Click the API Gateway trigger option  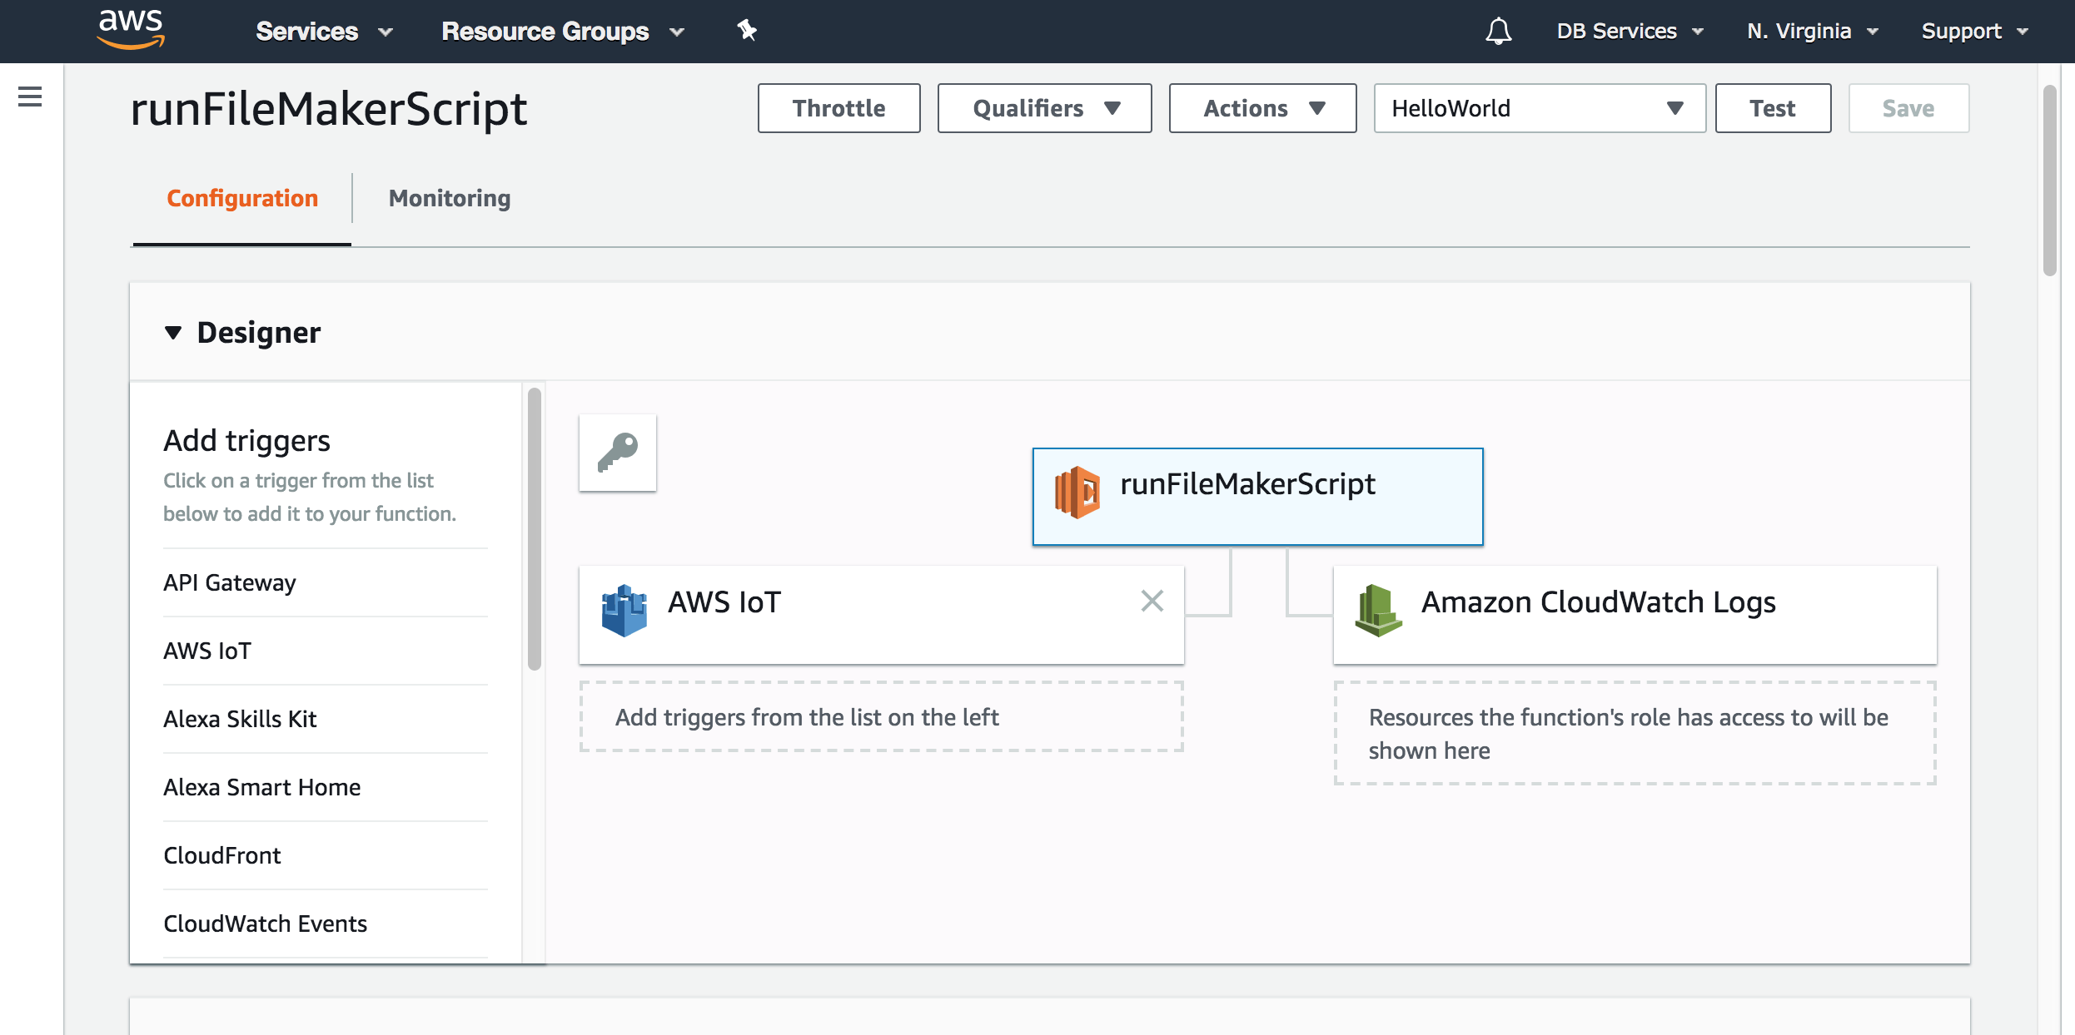tap(229, 582)
